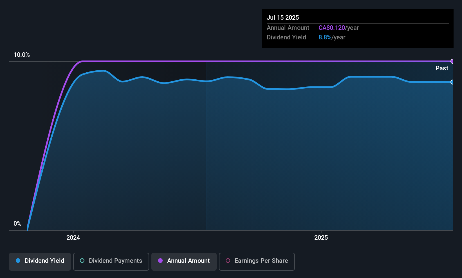
Task: Click the 'Dividend Yield' tooltip row label
Action: click(286, 37)
